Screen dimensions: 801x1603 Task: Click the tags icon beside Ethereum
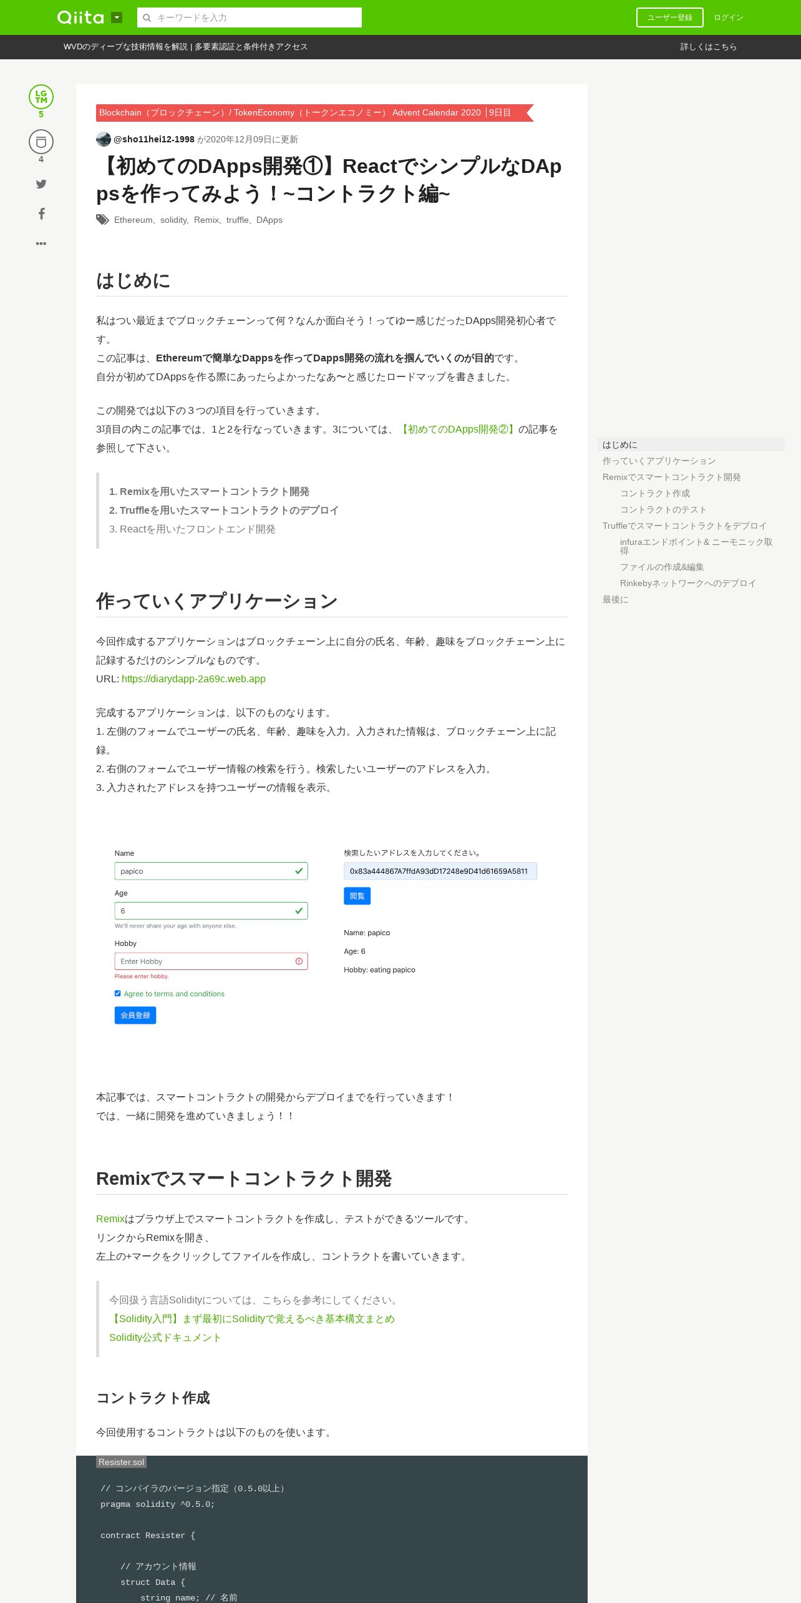click(x=102, y=220)
